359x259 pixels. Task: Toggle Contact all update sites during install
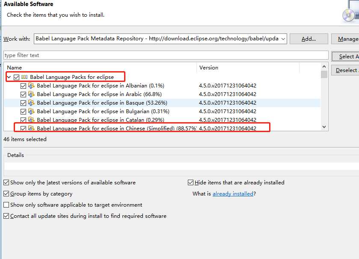[x=6, y=216]
